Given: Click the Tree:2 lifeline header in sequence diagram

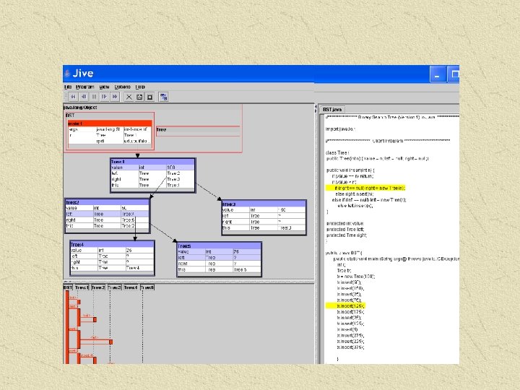Looking at the screenshot, I should click(98, 287).
